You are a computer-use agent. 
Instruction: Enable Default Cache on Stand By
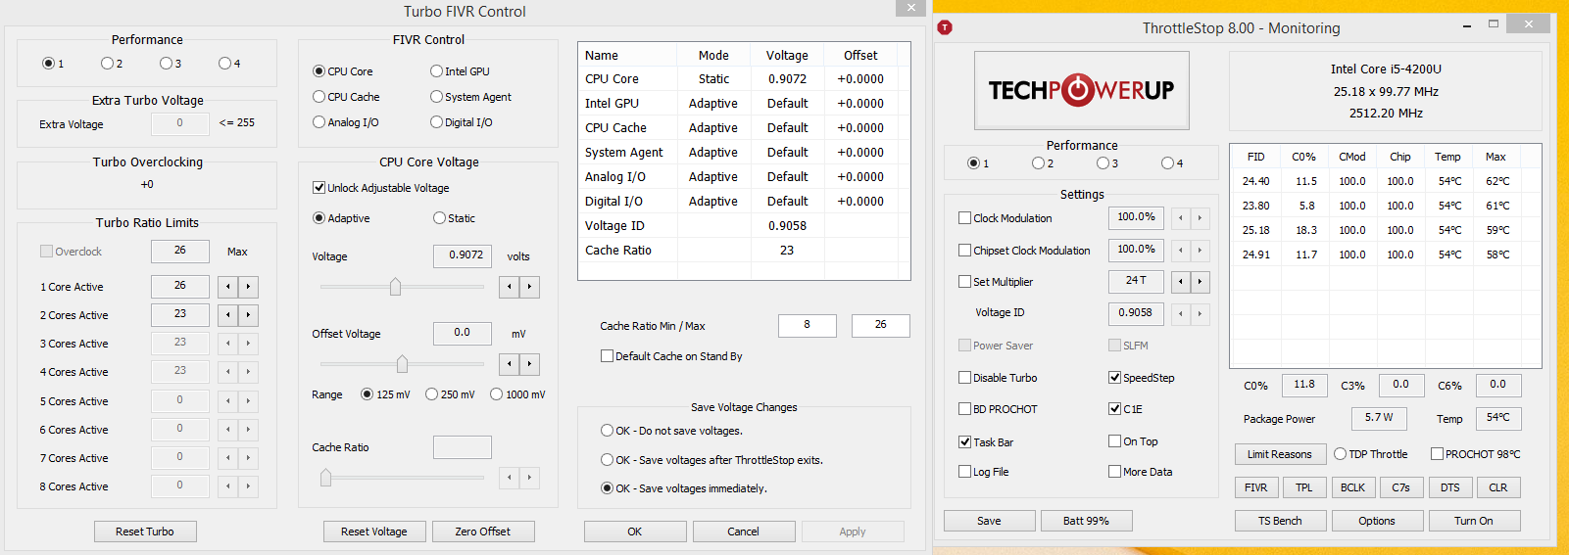608,356
